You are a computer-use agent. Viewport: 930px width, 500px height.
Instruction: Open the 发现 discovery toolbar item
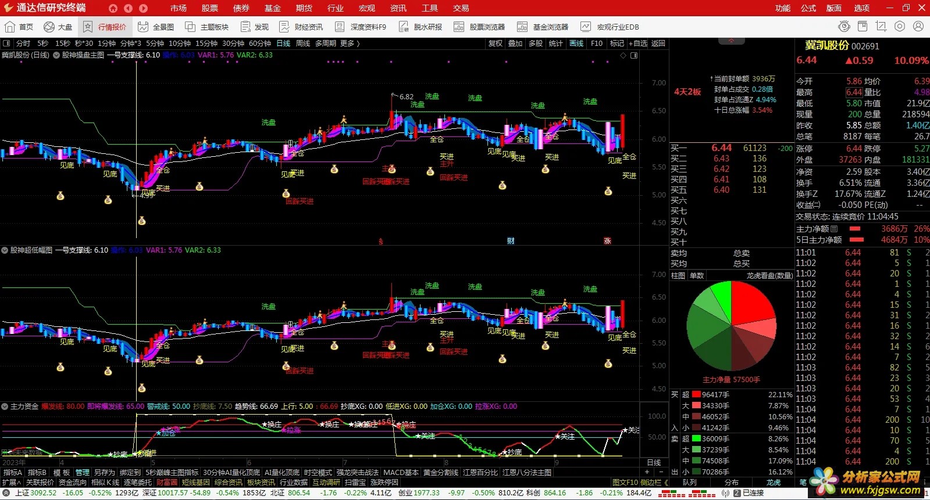[x=255, y=27]
